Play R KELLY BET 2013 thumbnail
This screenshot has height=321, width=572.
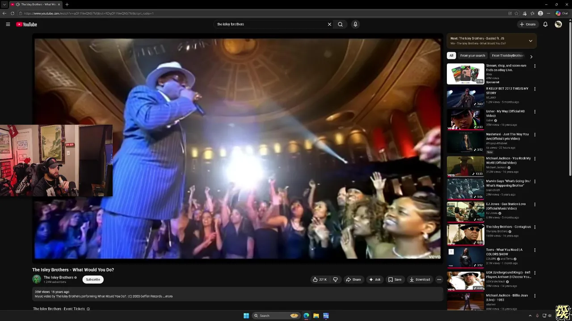pos(466,97)
